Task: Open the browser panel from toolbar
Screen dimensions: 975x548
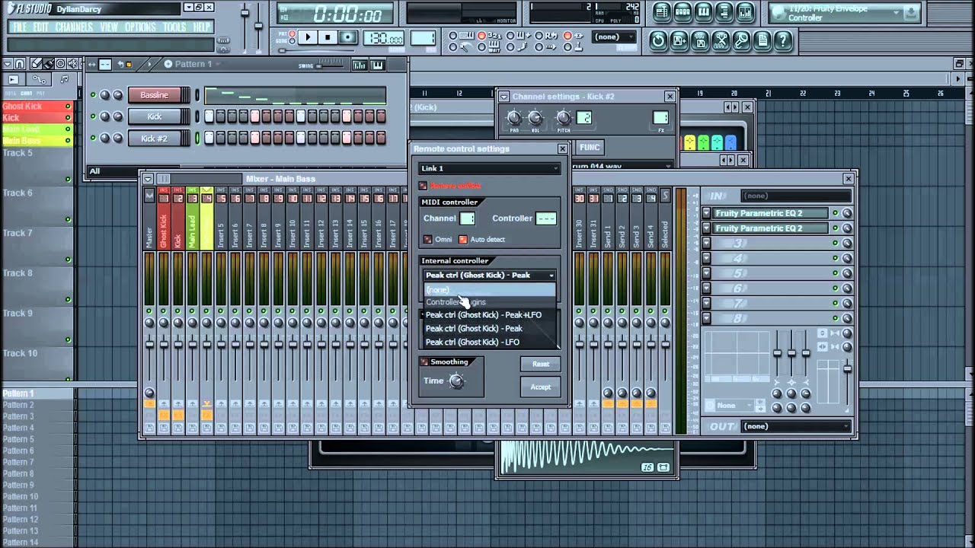Action: pos(724,11)
